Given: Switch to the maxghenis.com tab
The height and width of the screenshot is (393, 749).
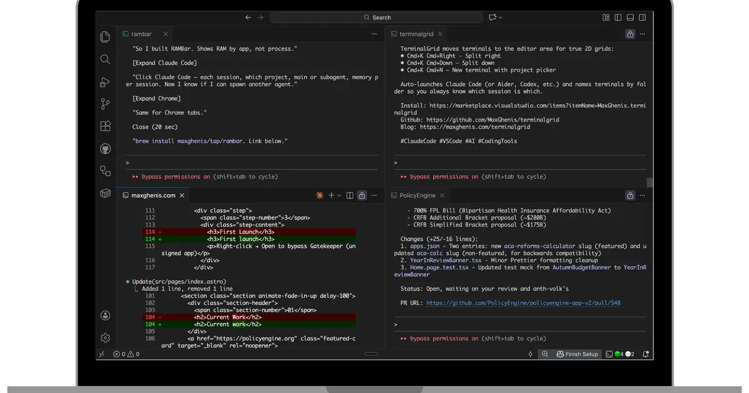Looking at the screenshot, I should click(153, 195).
